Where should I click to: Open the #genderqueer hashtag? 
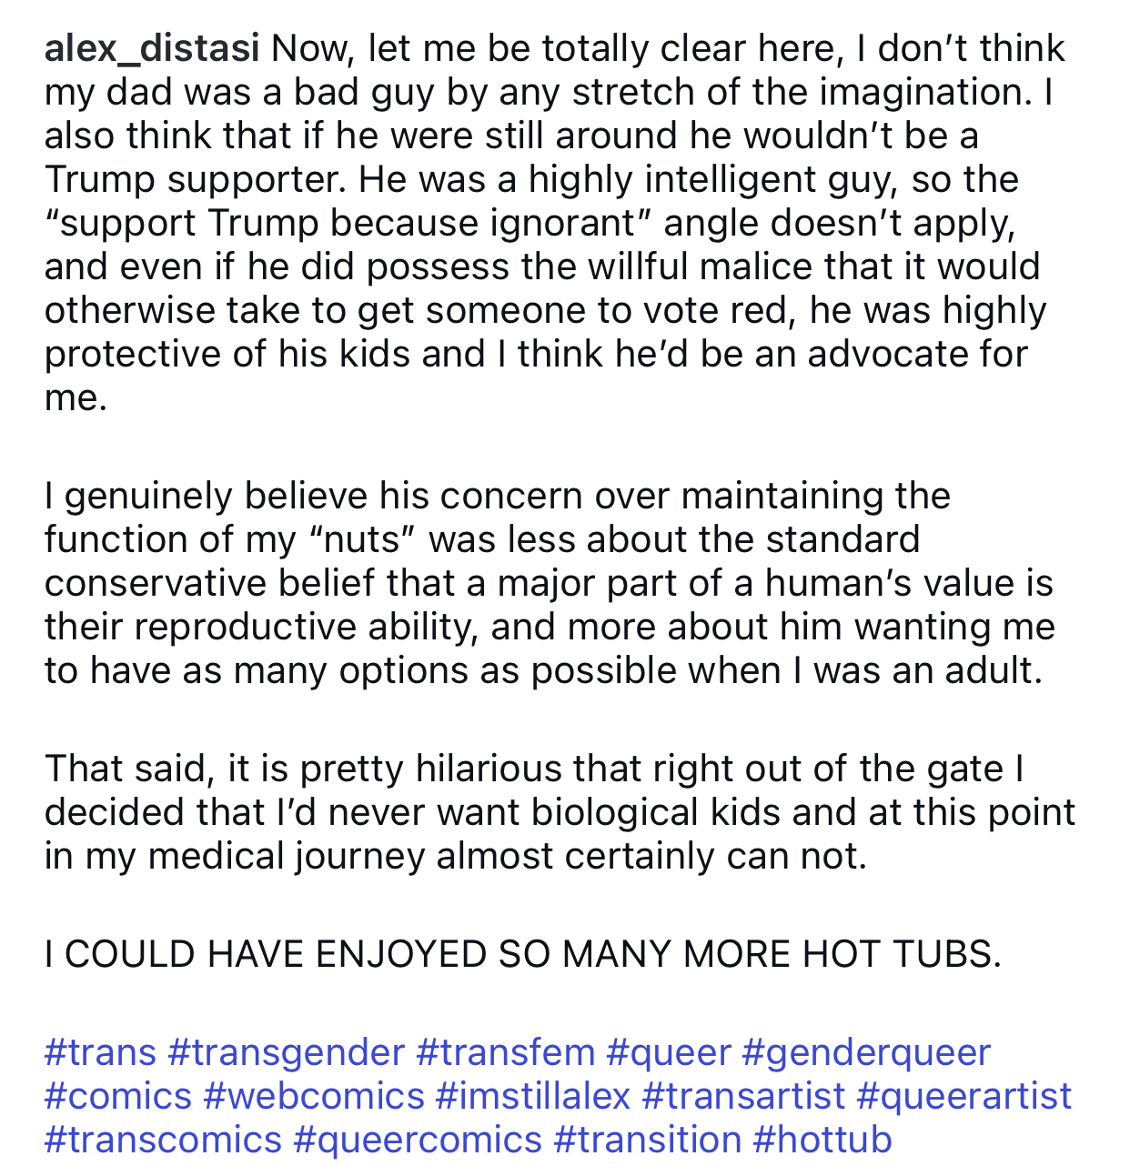(x=866, y=1052)
